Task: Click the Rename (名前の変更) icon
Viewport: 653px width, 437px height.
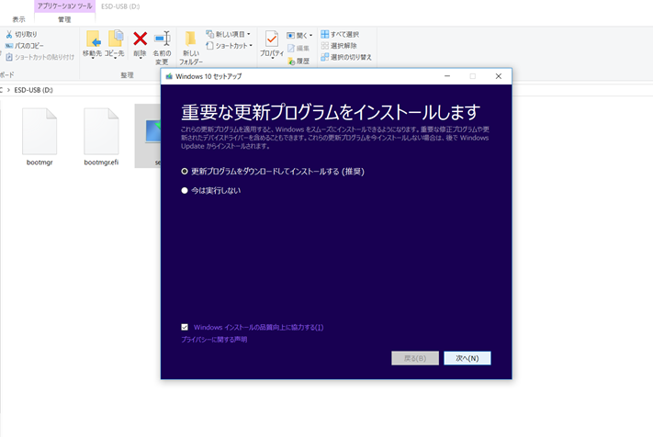Action: click(162, 39)
